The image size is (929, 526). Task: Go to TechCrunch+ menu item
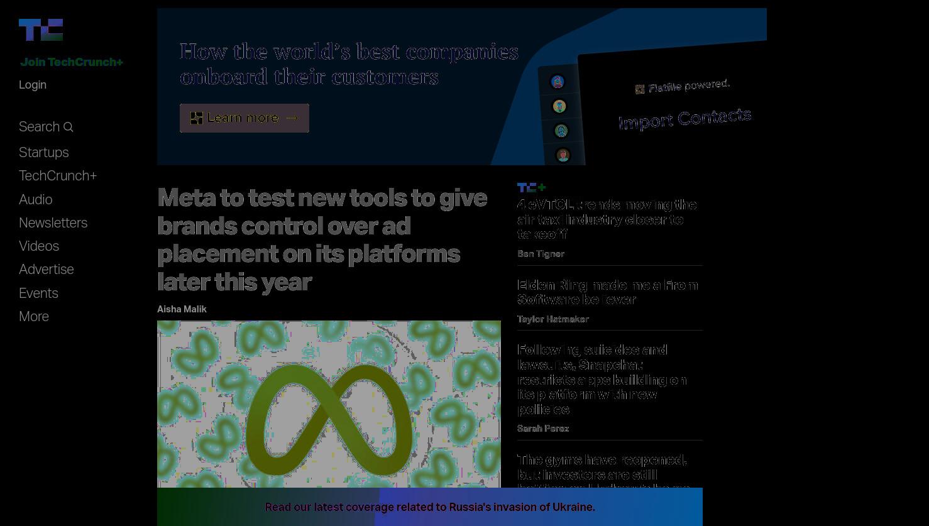point(58,176)
